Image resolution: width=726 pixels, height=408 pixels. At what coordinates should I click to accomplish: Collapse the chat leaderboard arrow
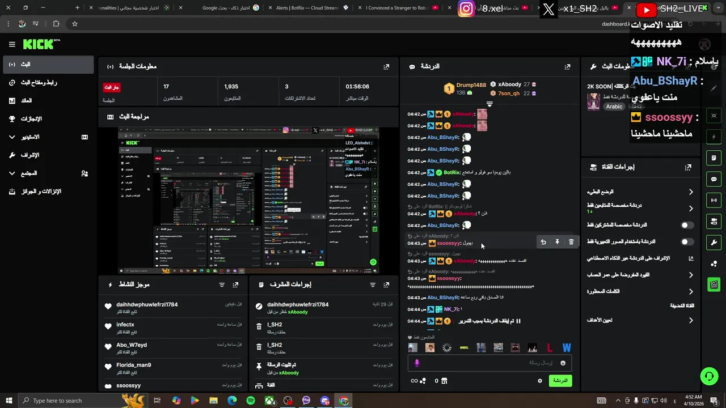coord(489,104)
